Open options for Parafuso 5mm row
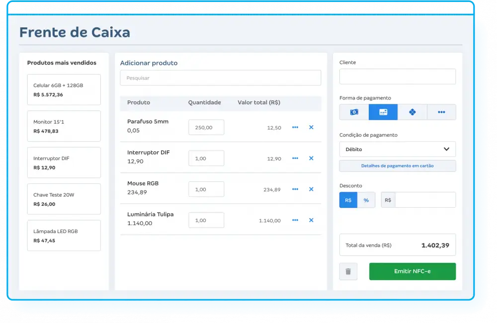Image resolution: width=497 pixels, height=323 pixels. point(295,127)
